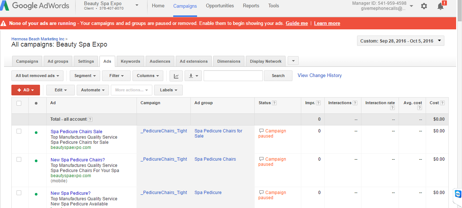The height and width of the screenshot is (208, 462).
Task: Click the notifications bell icon
Action: point(441,6)
